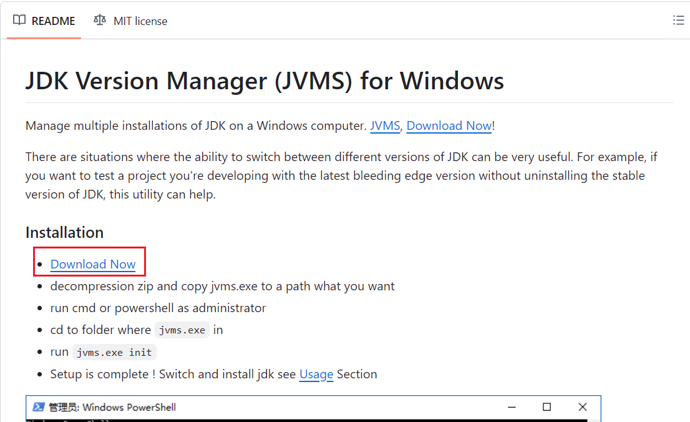Viewport: 690px width, 422px height.
Task: Click the 'There are situations' paragraph
Action: [x=341, y=176]
